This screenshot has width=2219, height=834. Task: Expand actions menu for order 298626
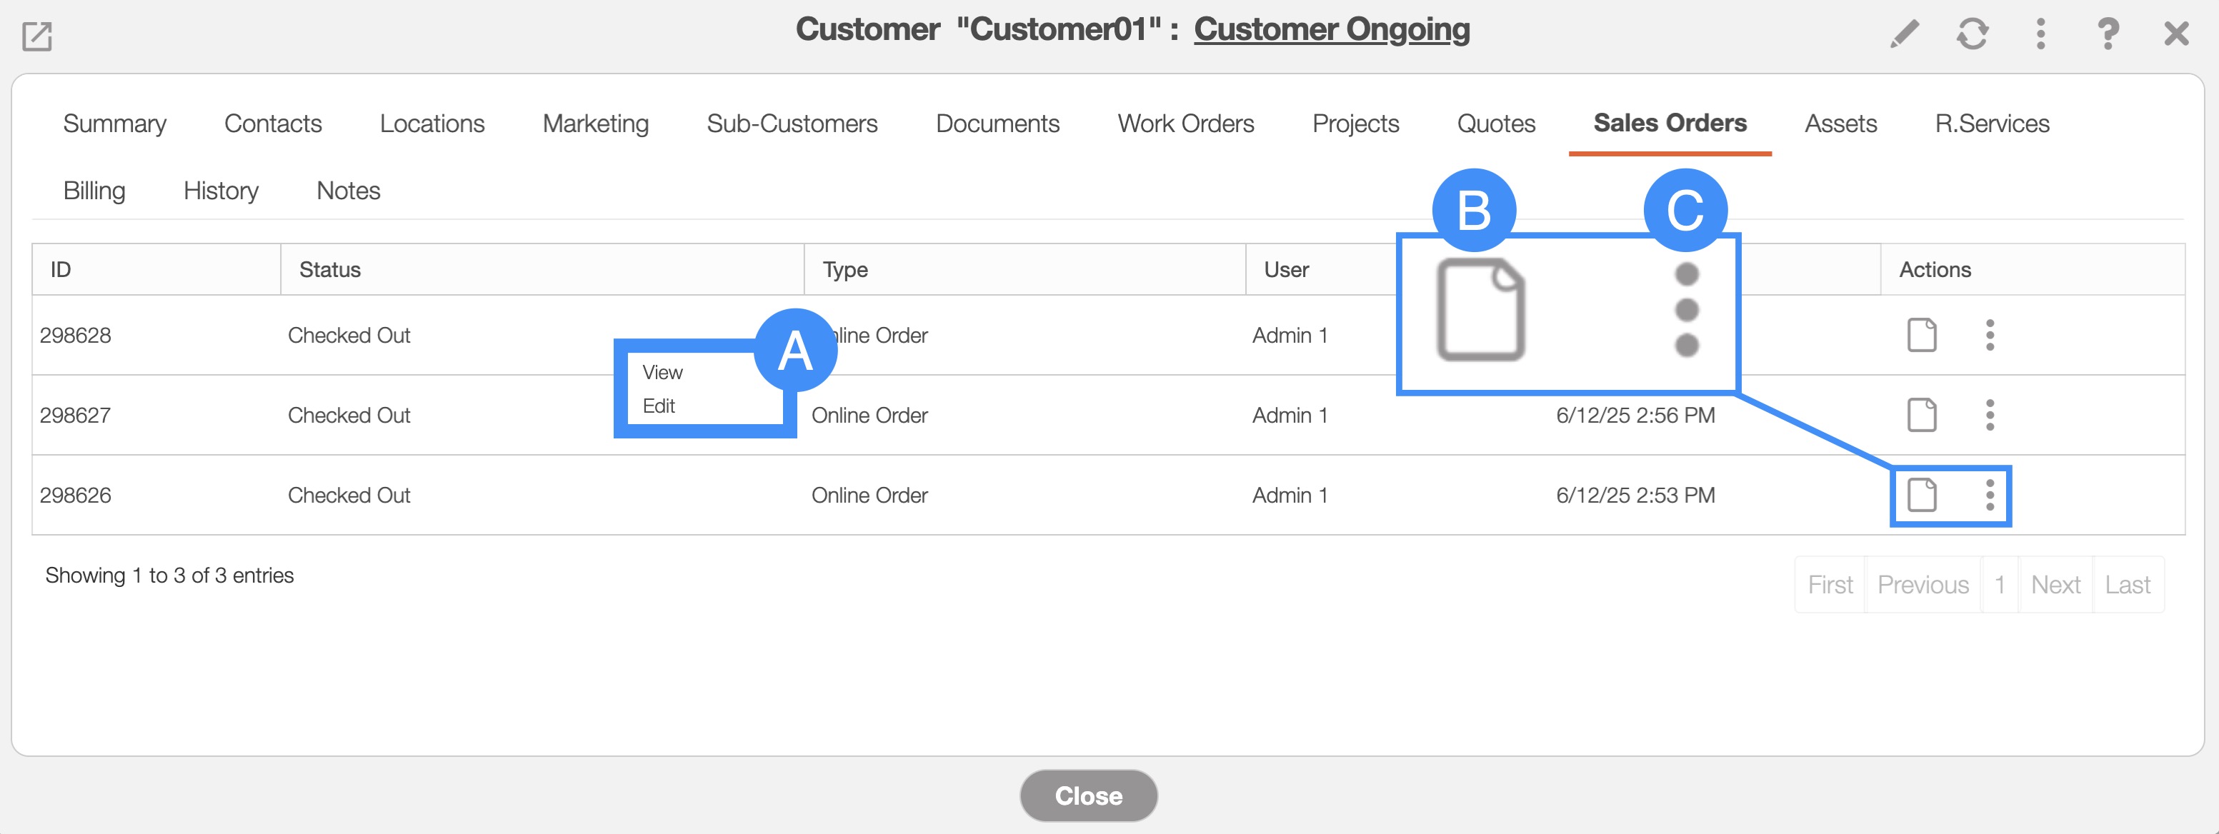coord(1989,495)
